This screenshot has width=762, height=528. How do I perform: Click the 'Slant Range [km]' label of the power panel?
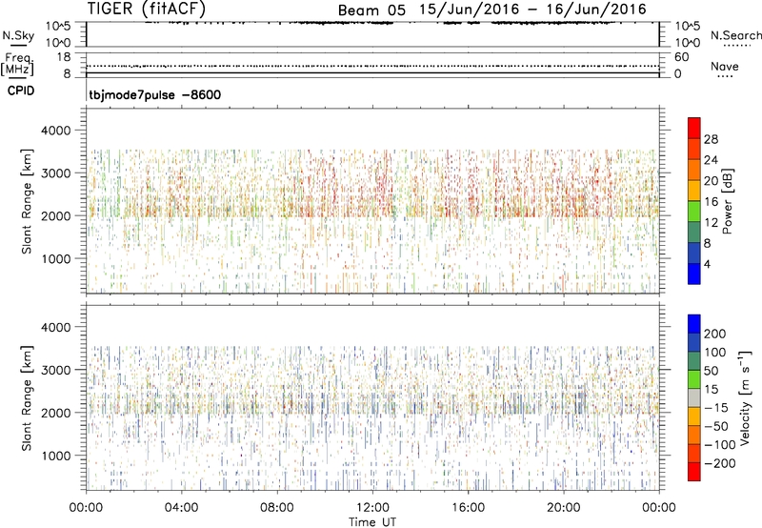coord(27,201)
